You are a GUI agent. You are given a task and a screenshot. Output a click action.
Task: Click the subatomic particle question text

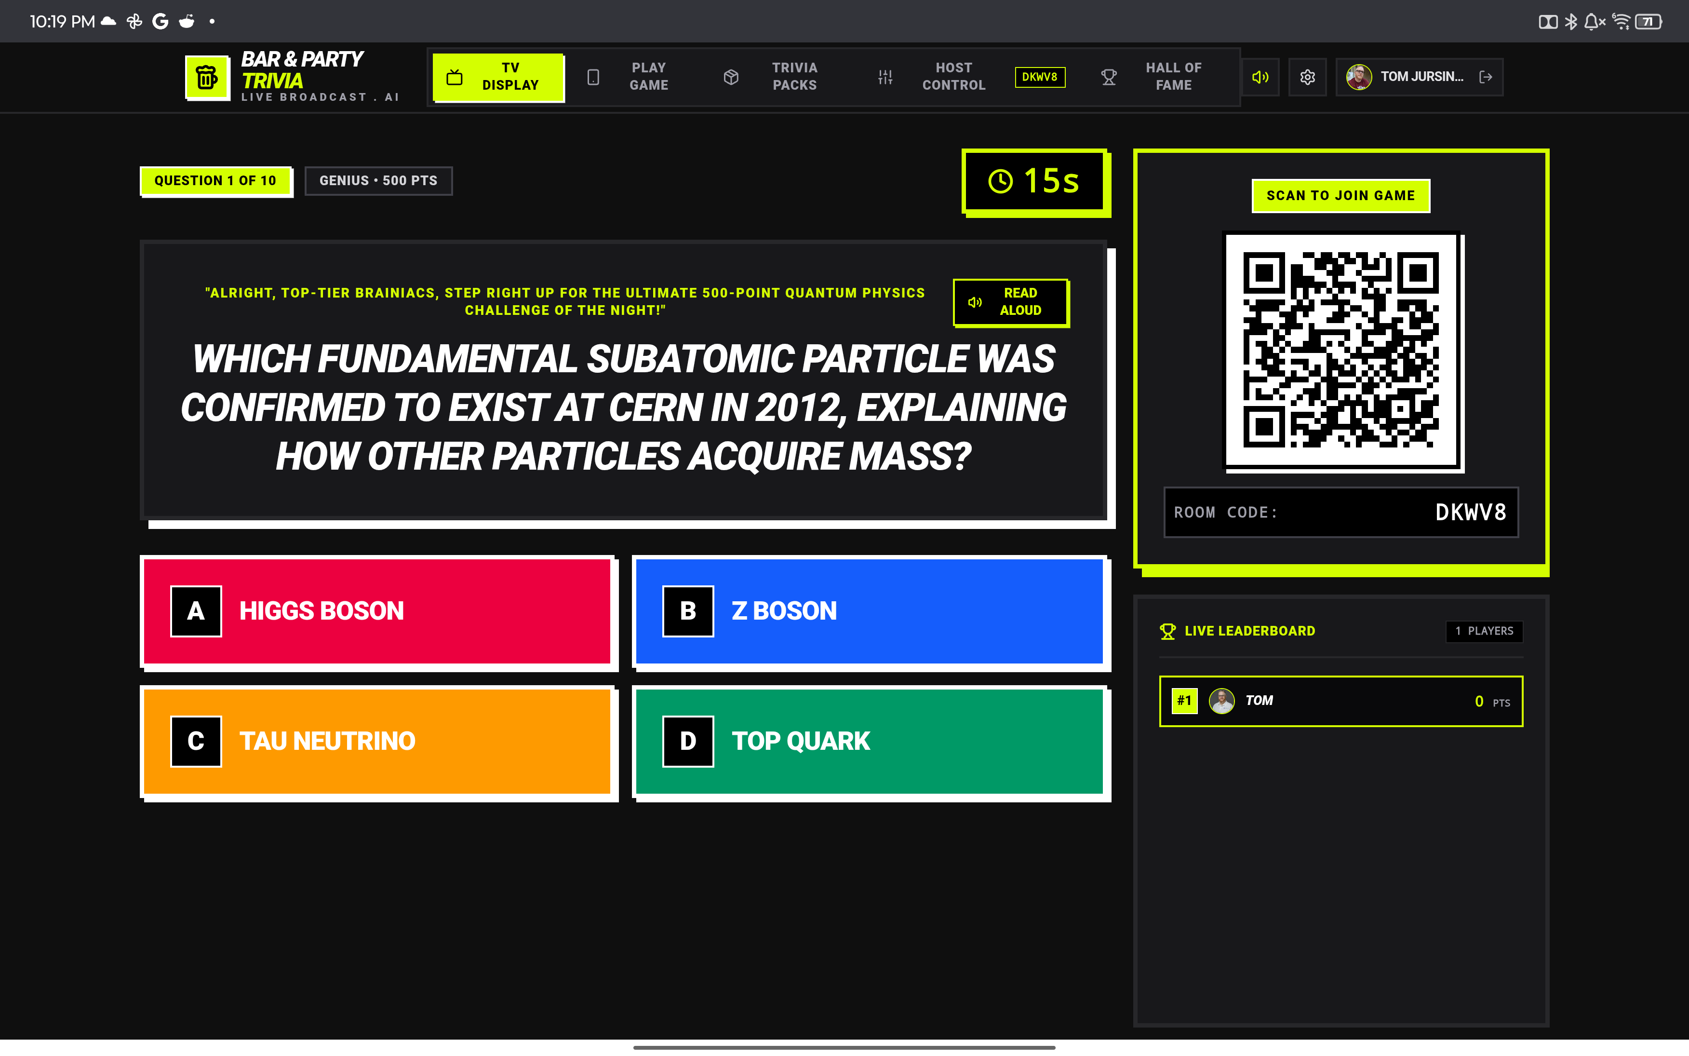(x=623, y=407)
